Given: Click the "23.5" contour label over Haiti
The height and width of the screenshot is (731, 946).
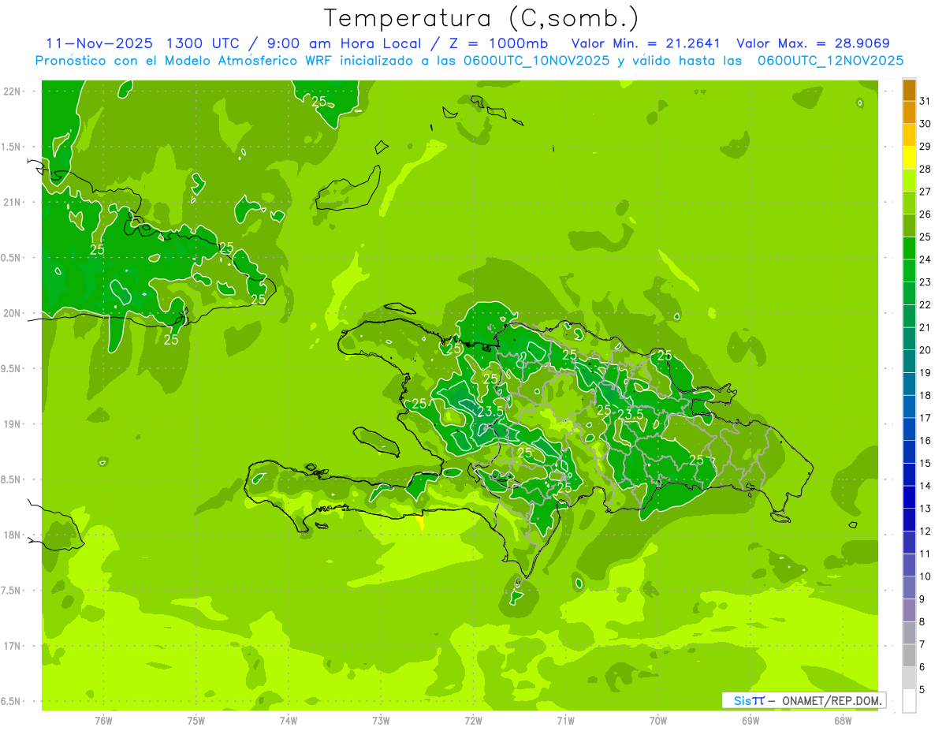Looking at the screenshot, I should (490, 412).
